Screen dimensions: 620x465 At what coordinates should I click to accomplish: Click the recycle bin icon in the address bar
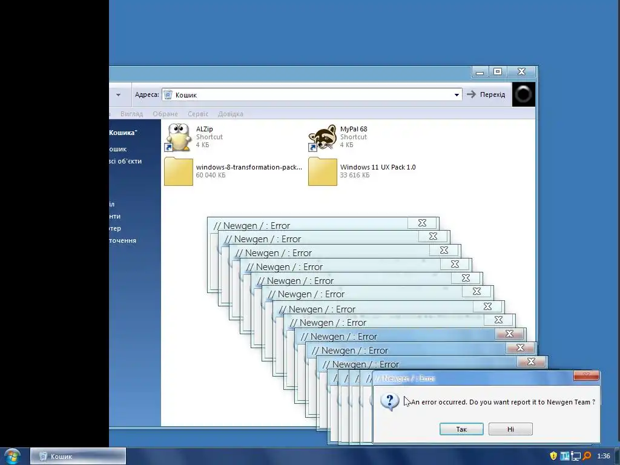tap(168, 95)
